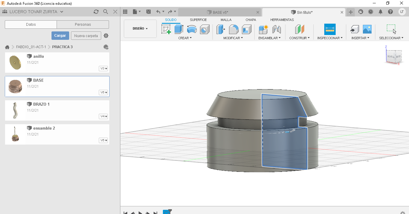Expand the CREAR menu
Image resolution: width=409 pixels, height=214 pixels.
tap(185, 38)
